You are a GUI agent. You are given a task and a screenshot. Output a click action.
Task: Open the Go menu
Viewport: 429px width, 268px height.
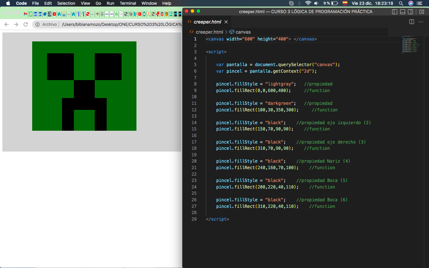pyautogui.click(x=98, y=3)
